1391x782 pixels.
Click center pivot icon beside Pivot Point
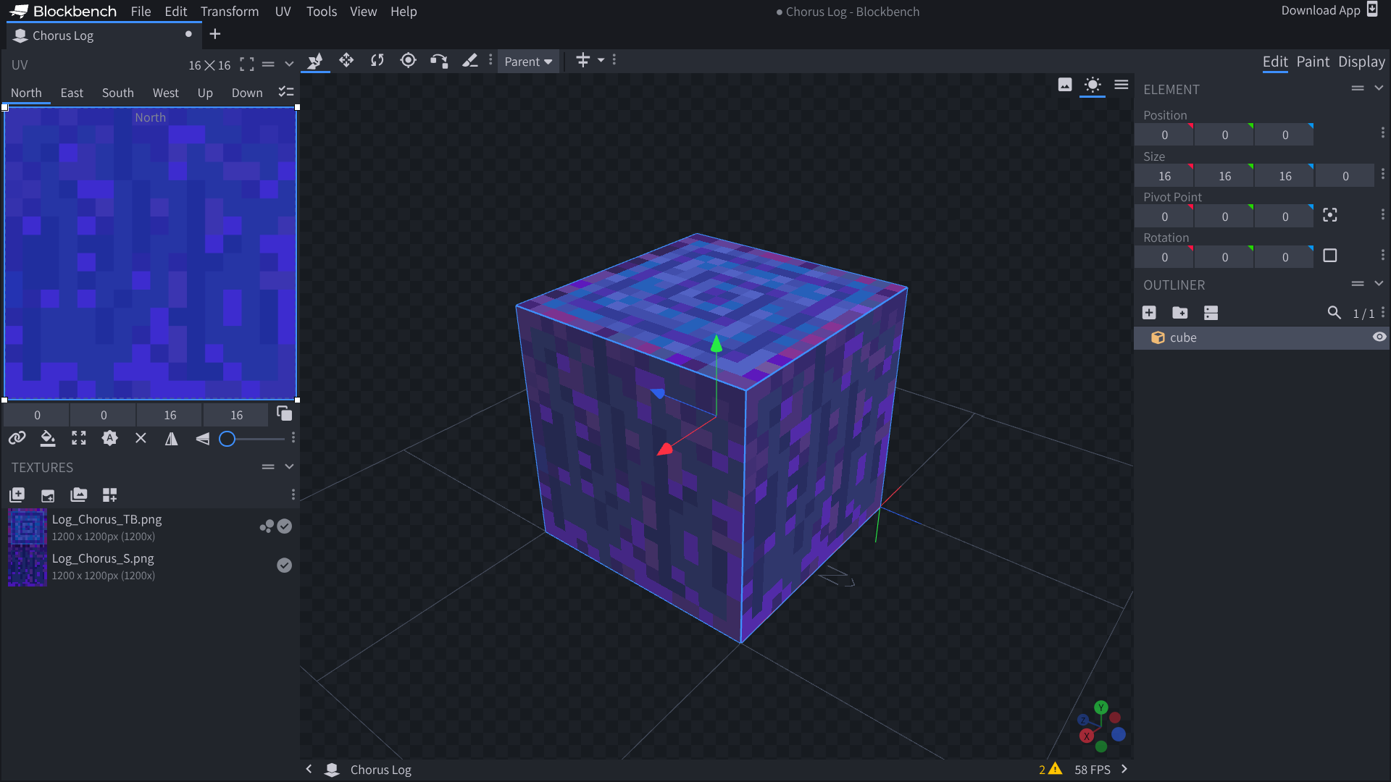[x=1329, y=216]
